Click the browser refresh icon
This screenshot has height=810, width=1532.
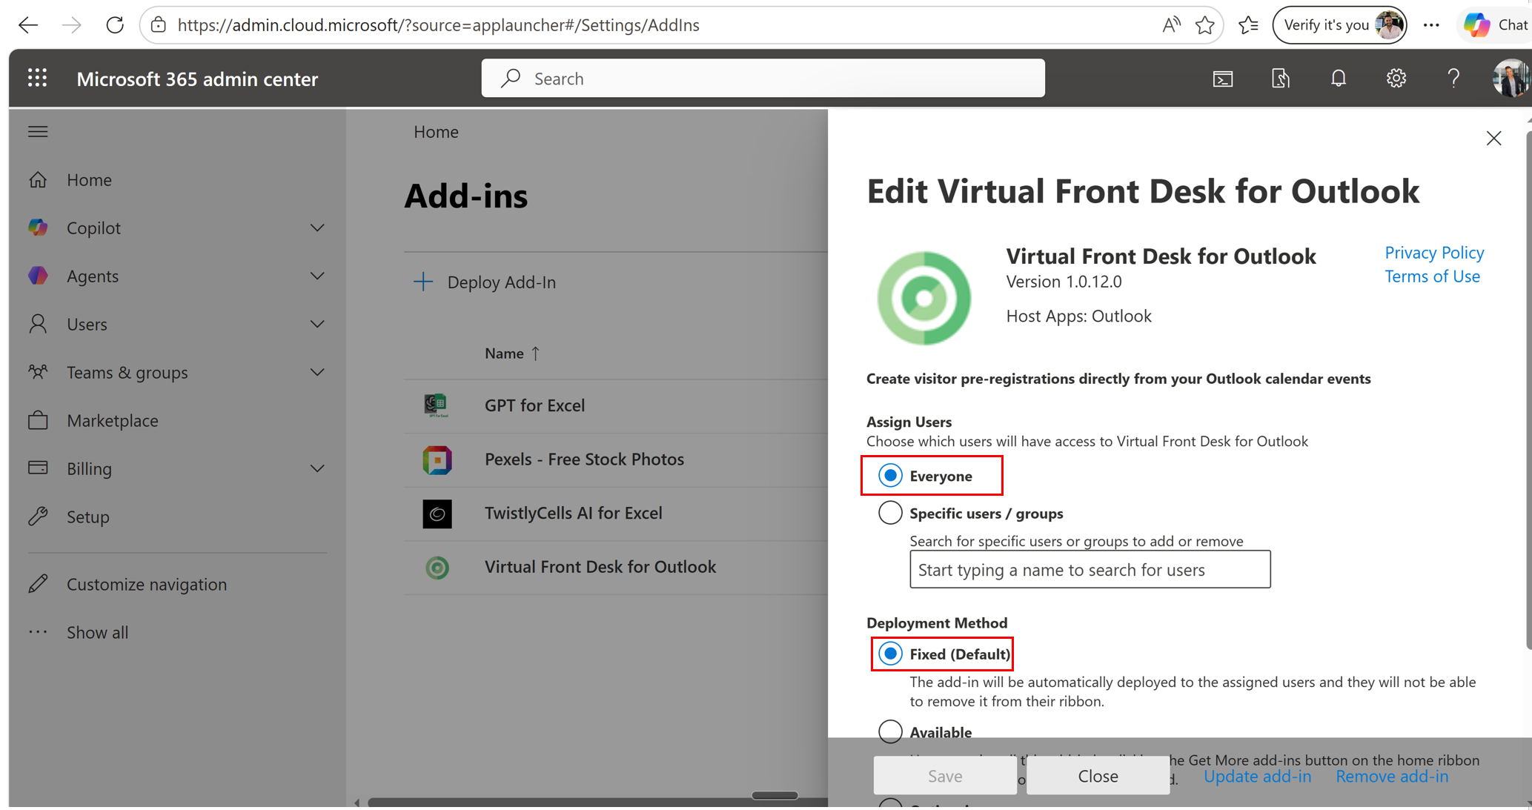click(x=115, y=25)
